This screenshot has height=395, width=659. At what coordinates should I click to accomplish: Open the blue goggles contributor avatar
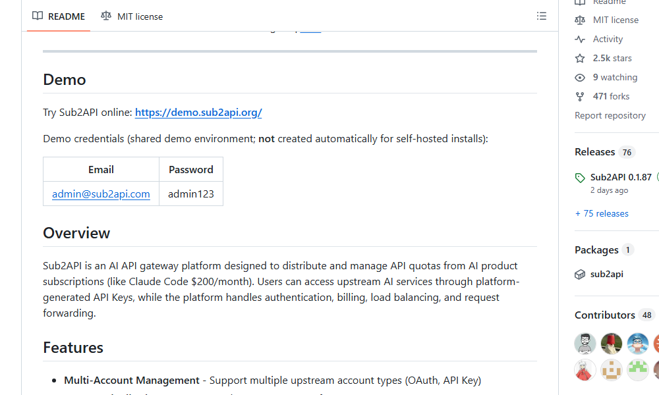pos(638,344)
